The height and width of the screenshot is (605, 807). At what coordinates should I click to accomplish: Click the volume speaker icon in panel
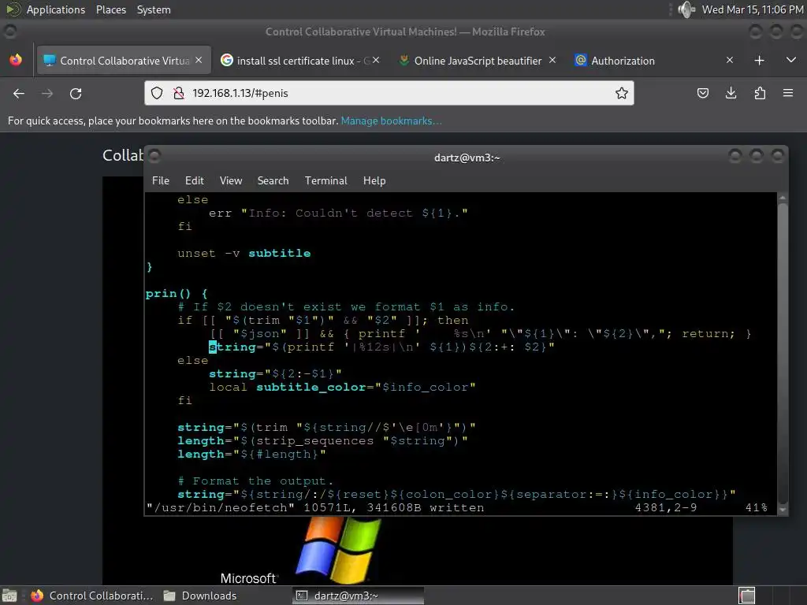tap(686, 9)
